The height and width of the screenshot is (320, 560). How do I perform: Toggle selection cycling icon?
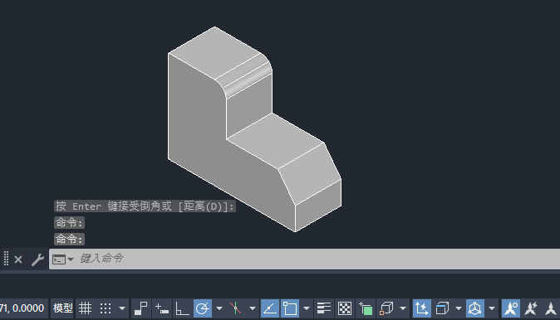coord(366,308)
